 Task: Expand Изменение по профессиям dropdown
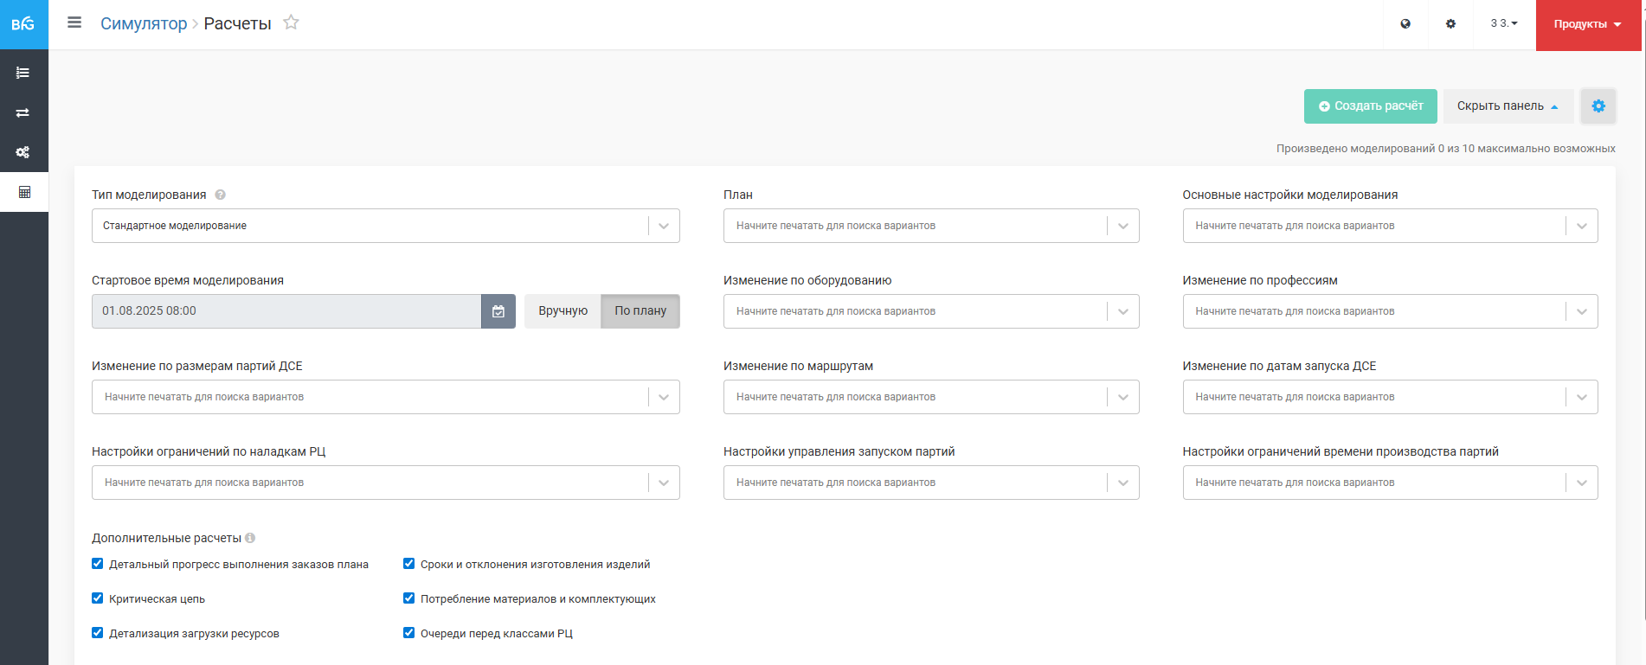1390,311
